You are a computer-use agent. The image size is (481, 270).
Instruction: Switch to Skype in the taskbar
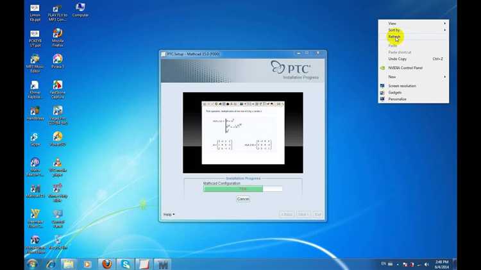pos(125,264)
